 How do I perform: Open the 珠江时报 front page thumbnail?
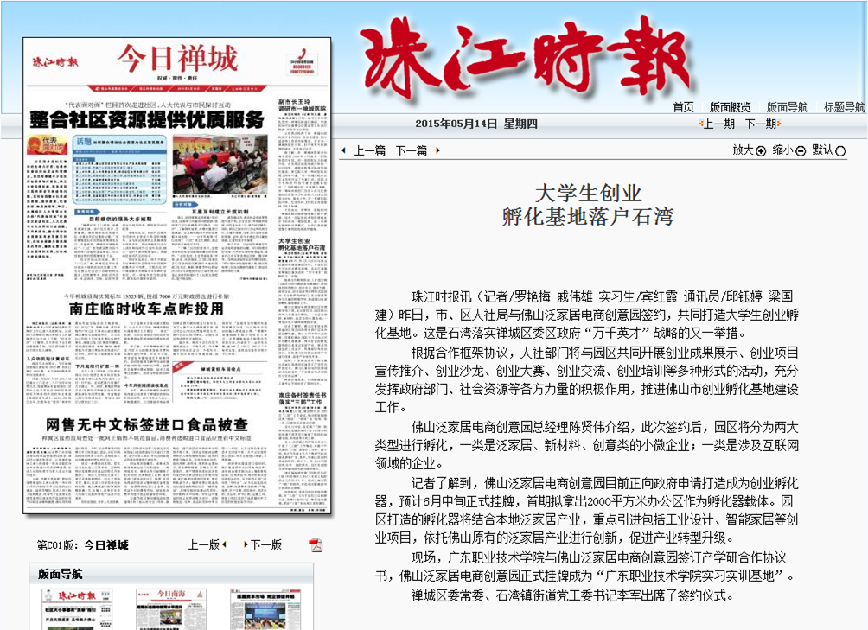coord(78,609)
